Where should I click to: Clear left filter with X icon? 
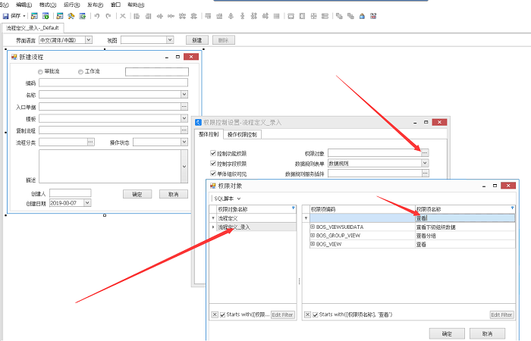coord(215,314)
